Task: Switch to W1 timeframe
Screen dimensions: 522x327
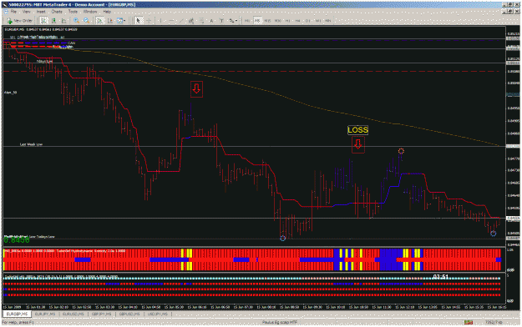Action: click(318, 21)
